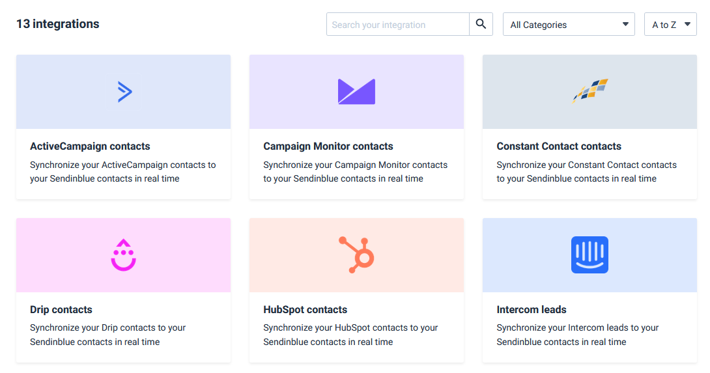Open the A to Z sort dropdown
This screenshot has height=373, width=710.
[x=670, y=24]
